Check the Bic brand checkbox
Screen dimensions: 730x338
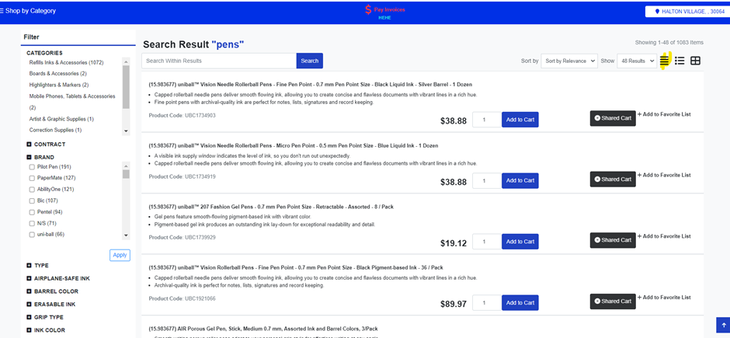pos(32,200)
